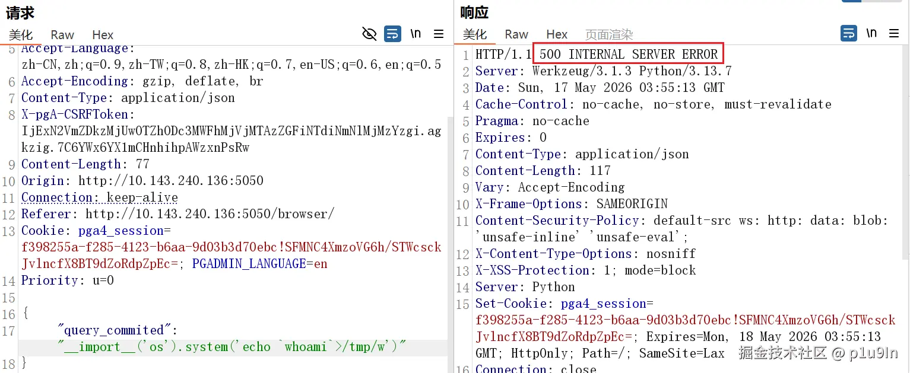
Task: Toggle word wrap icon in request panel
Action: tap(392, 34)
